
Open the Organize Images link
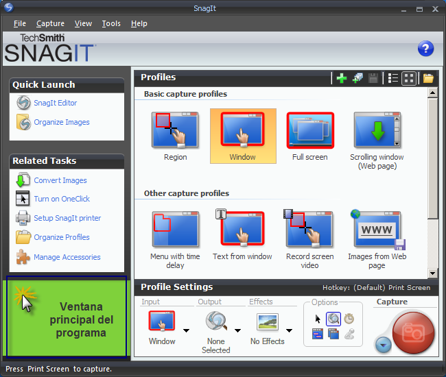[x=62, y=122]
